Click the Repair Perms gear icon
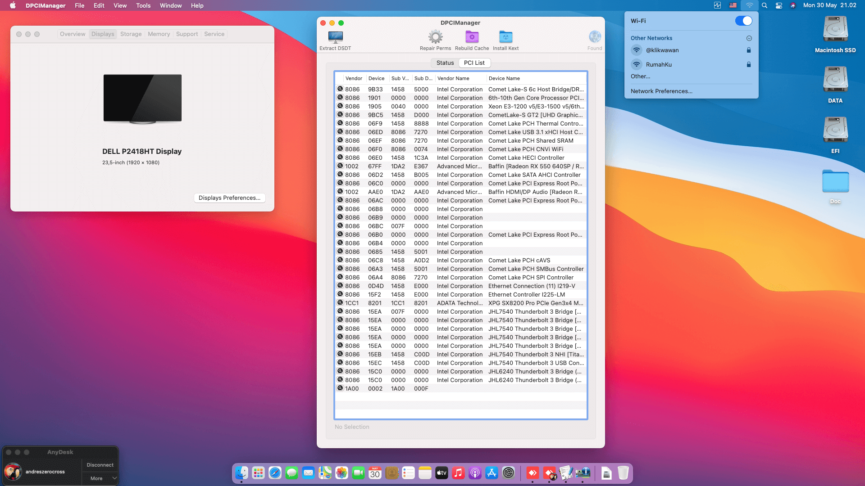 (x=435, y=37)
